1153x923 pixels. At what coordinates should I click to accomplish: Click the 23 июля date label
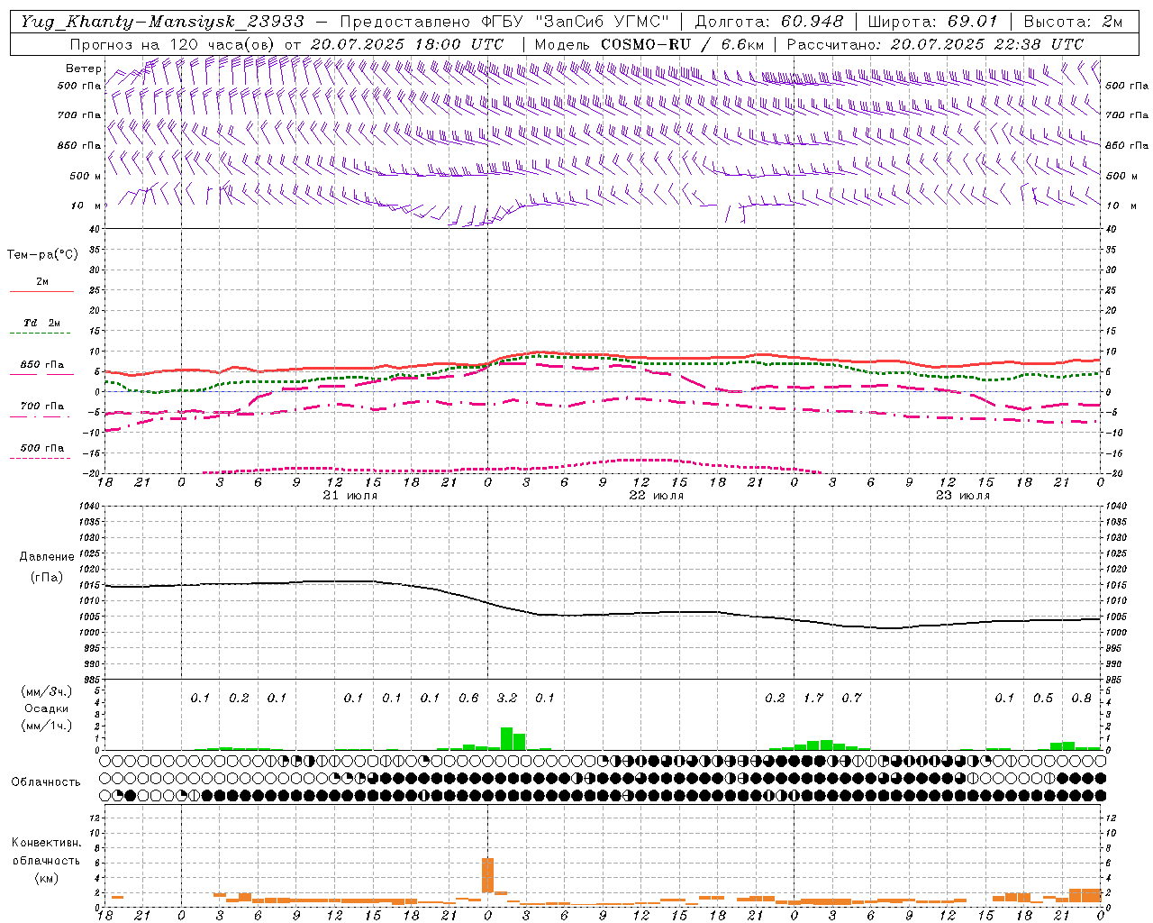click(x=962, y=496)
